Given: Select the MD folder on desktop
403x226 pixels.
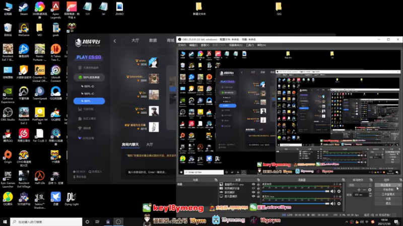Looking at the screenshot, I should (40, 30).
